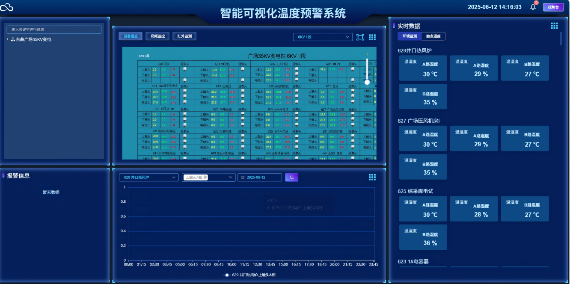The image size is (570, 284).
Task: Open camera for 601 1#进线 上触头 row
Action: 243,69
